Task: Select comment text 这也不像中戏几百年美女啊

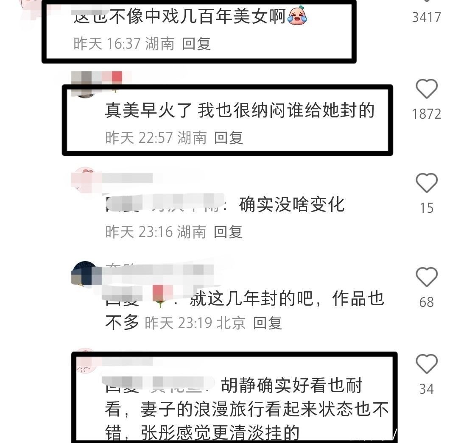Action: click(x=179, y=16)
